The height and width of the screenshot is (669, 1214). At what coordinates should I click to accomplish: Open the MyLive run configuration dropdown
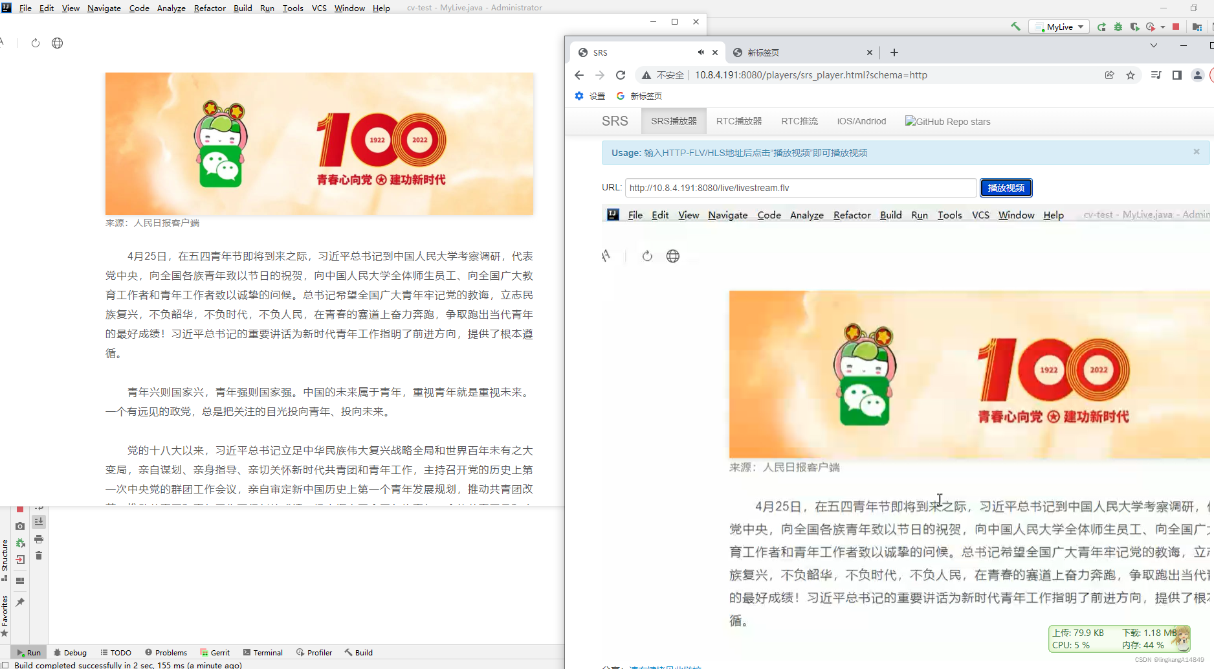coord(1059,27)
